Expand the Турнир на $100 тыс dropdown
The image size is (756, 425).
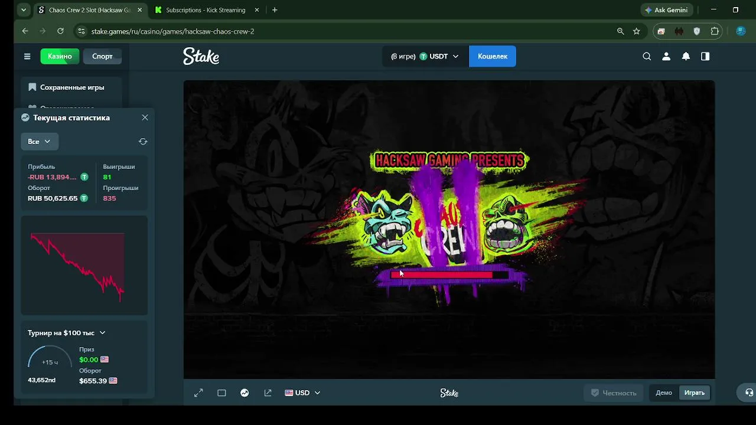tap(67, 333)
